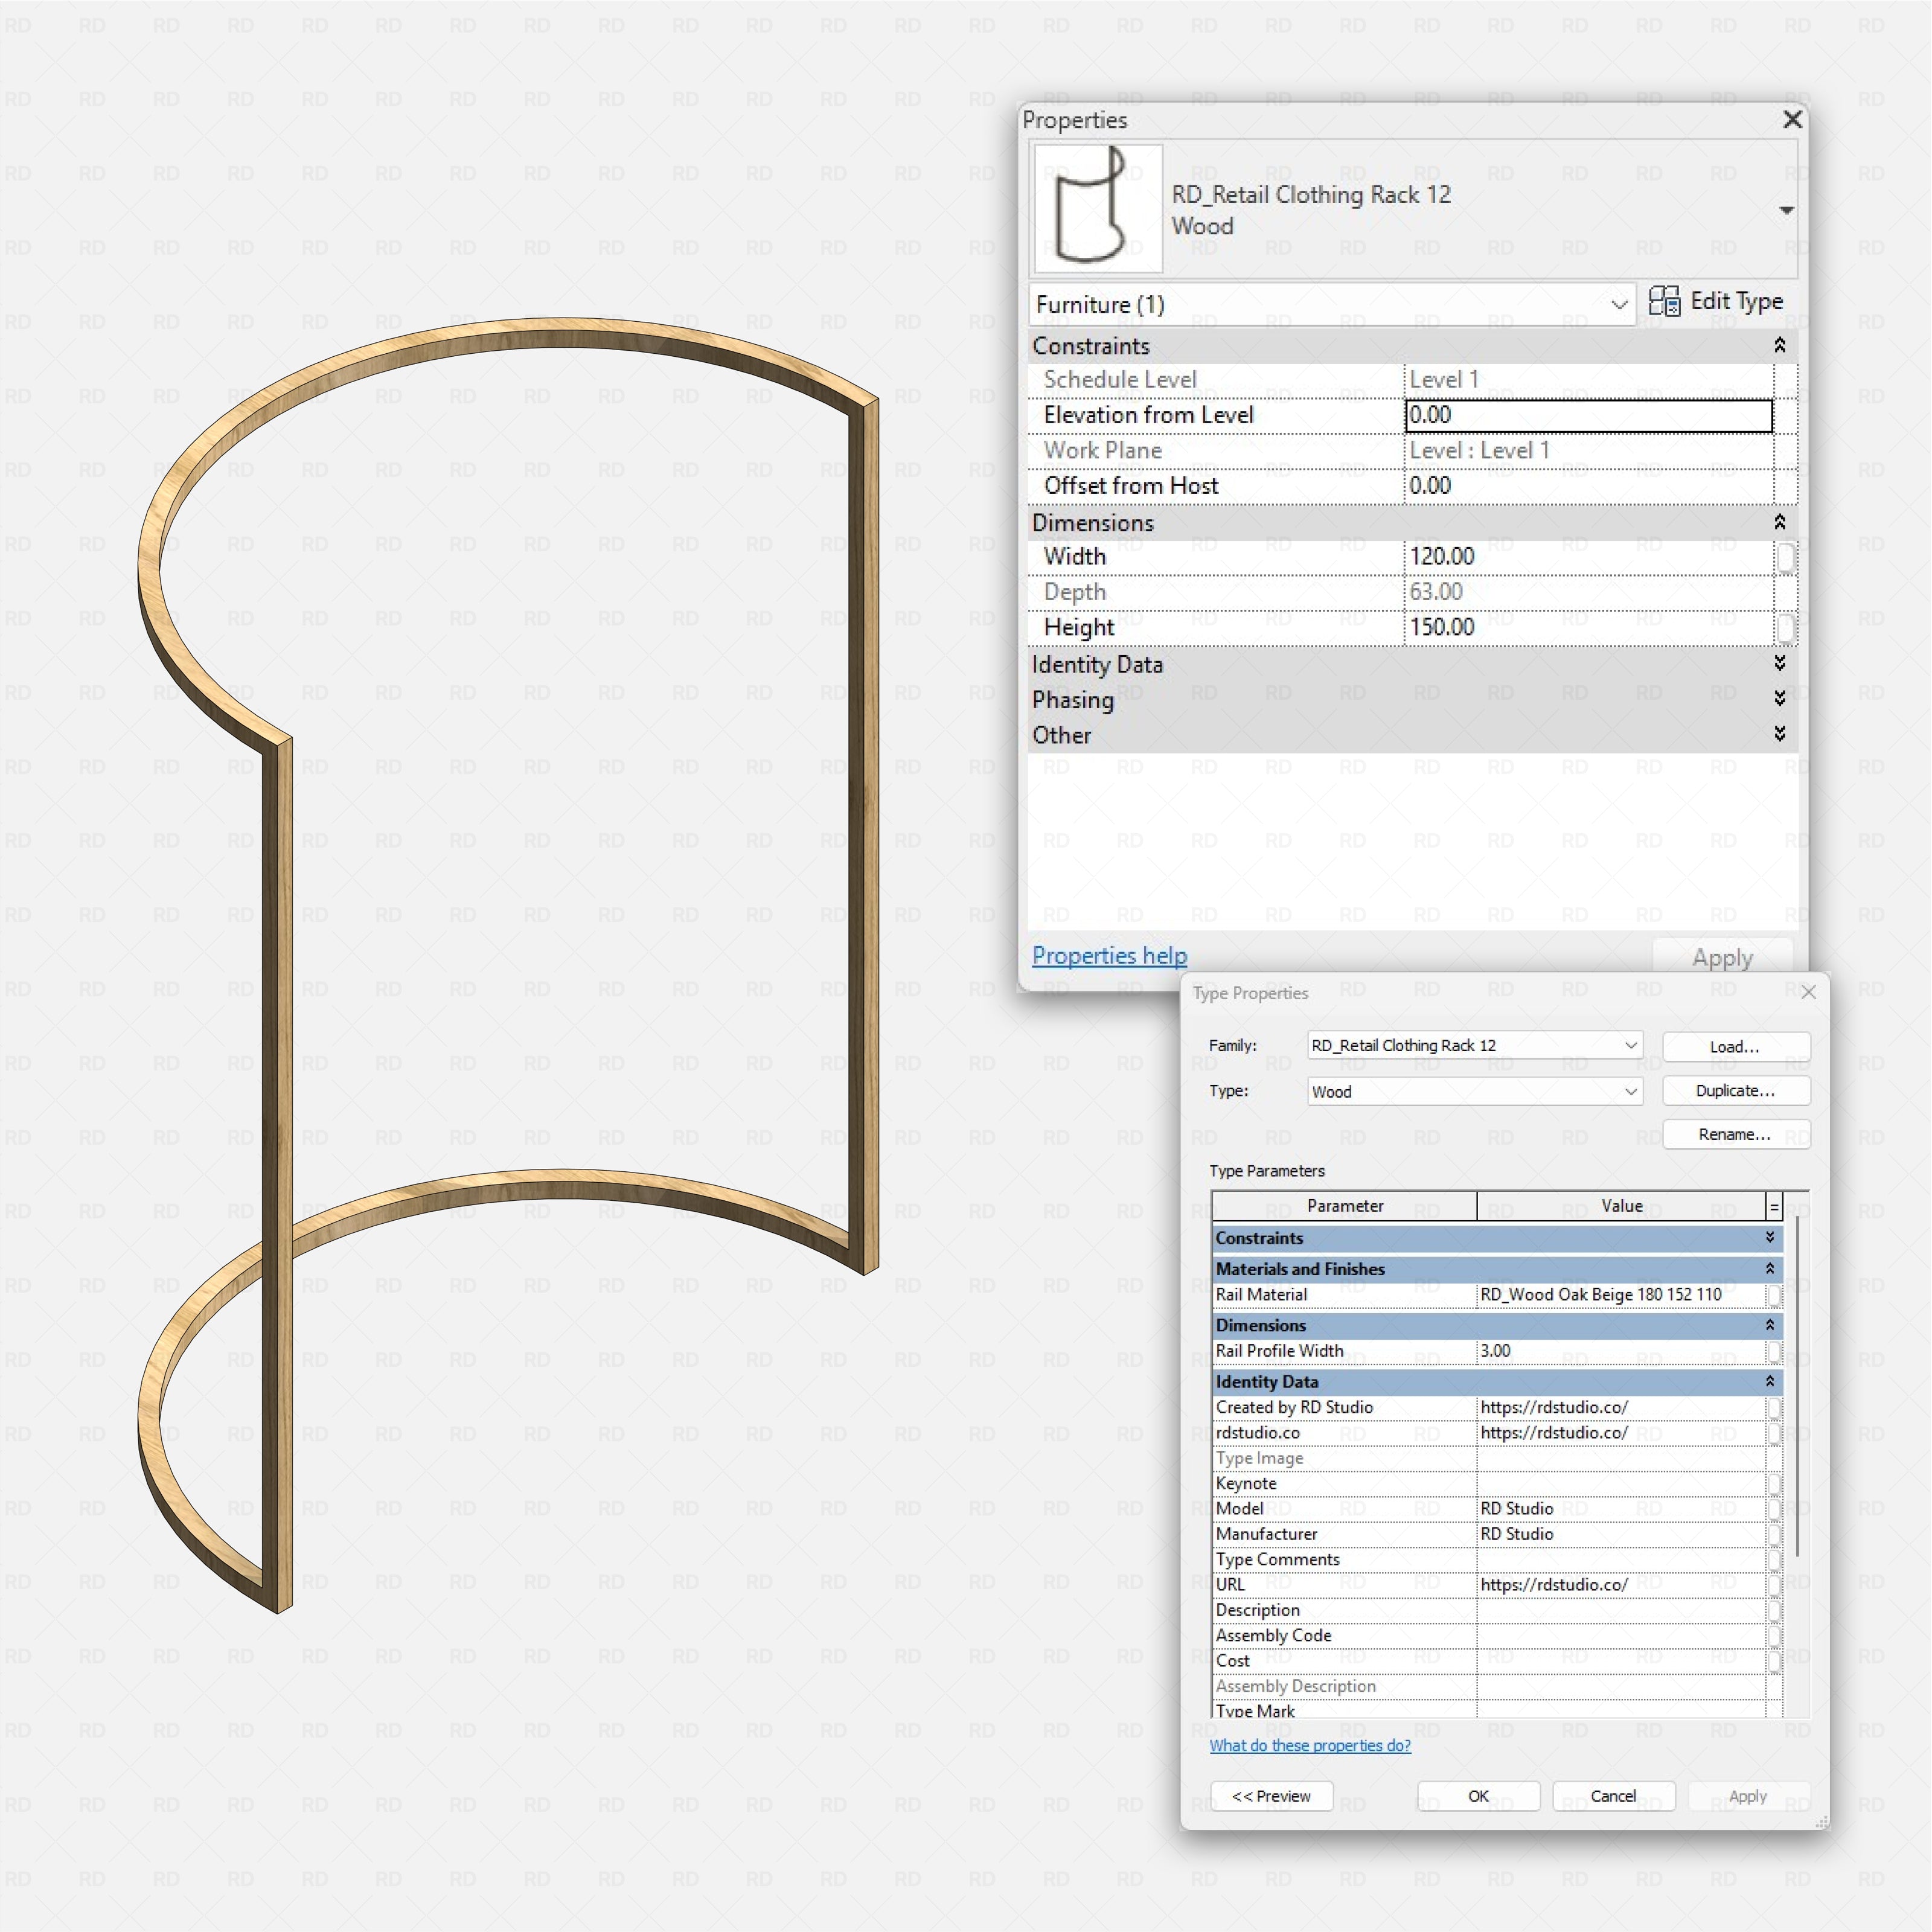Screen dimensions: 1932x1932
Task: Click associate button on Rail Material row
Action: pyautogui.click(x=1774, y=1296)
